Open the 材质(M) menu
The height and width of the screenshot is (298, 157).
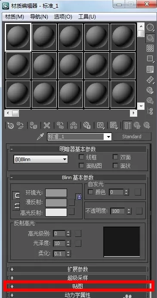tap(15, 17)
